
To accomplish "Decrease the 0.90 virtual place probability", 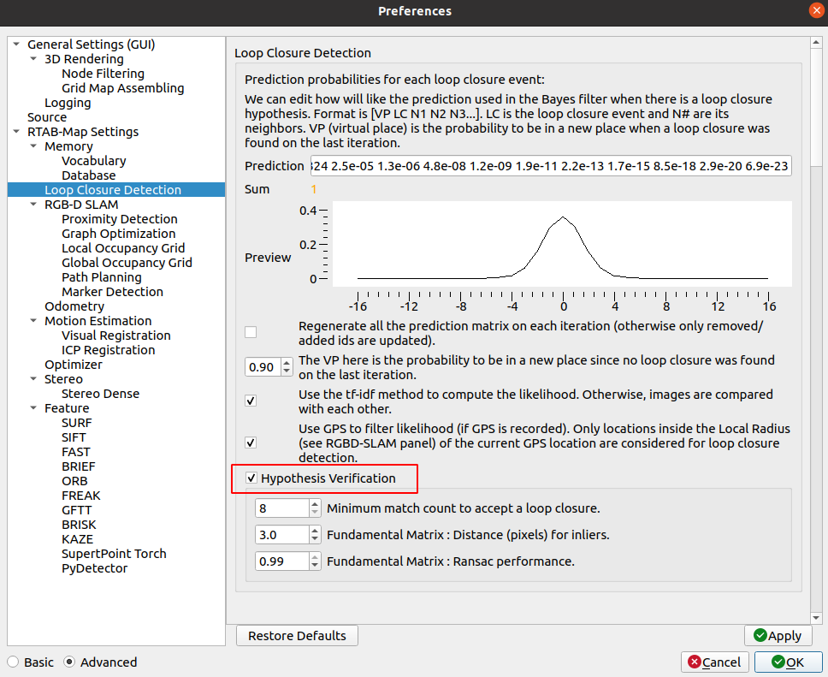I will [286, 371].
